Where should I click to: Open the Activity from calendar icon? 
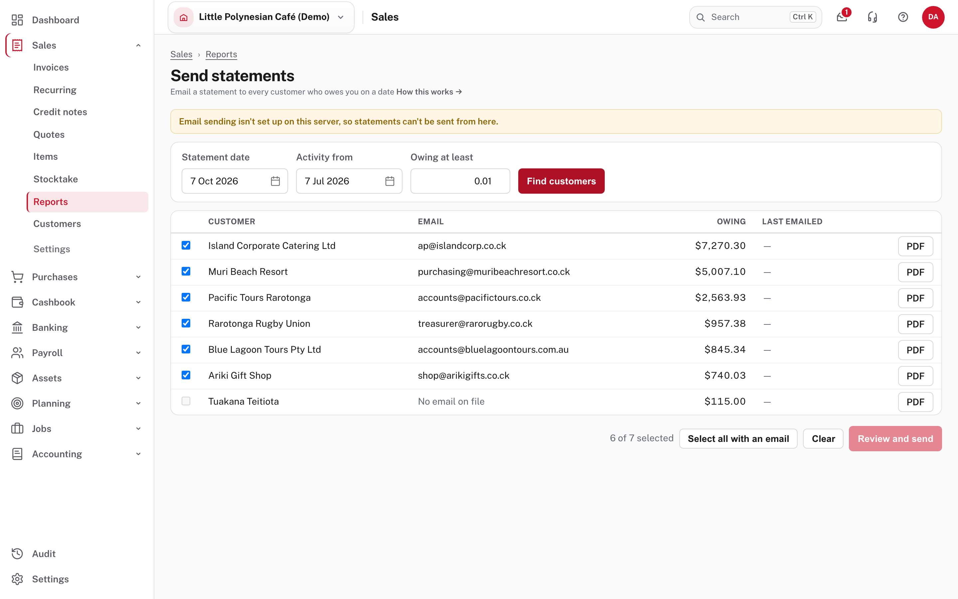coord(390,181)
